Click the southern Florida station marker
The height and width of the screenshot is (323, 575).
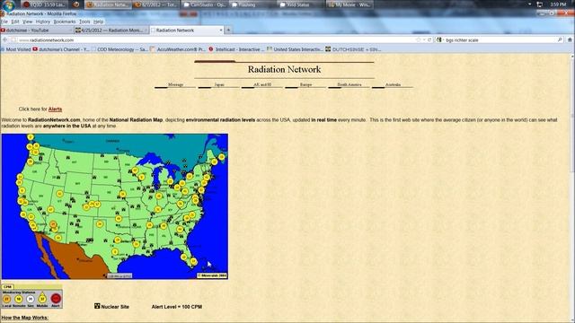(193, 261)
